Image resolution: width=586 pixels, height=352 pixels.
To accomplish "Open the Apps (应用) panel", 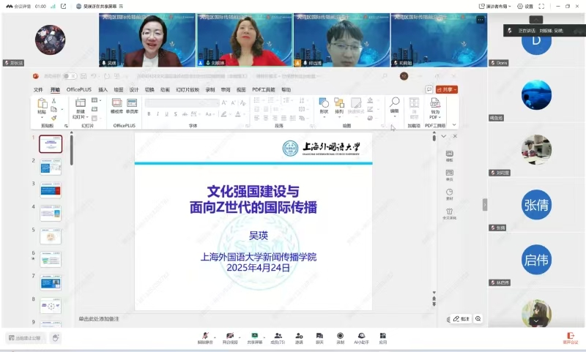I will click(382, 336).
